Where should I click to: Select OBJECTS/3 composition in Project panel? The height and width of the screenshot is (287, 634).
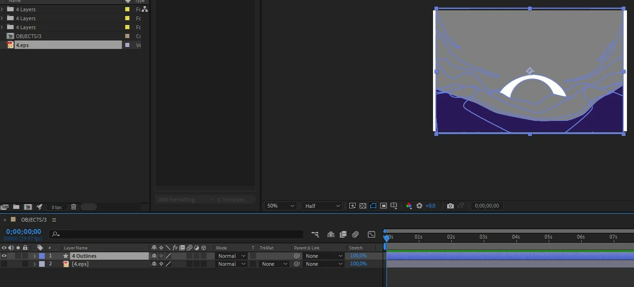[29, 36]
